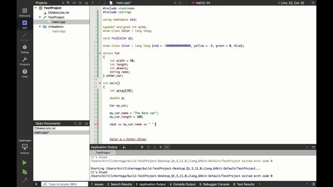Open the Search Results pane
This screenshot has height=187, width=333.
(x=119, y=184)
